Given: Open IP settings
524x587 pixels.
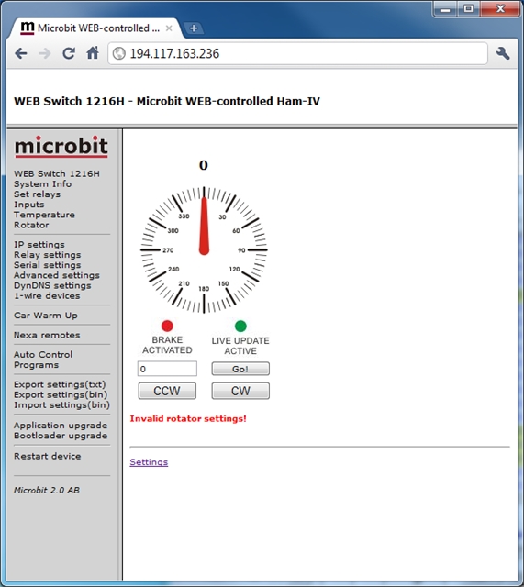Looking at the screenshot, I should 39,245.
